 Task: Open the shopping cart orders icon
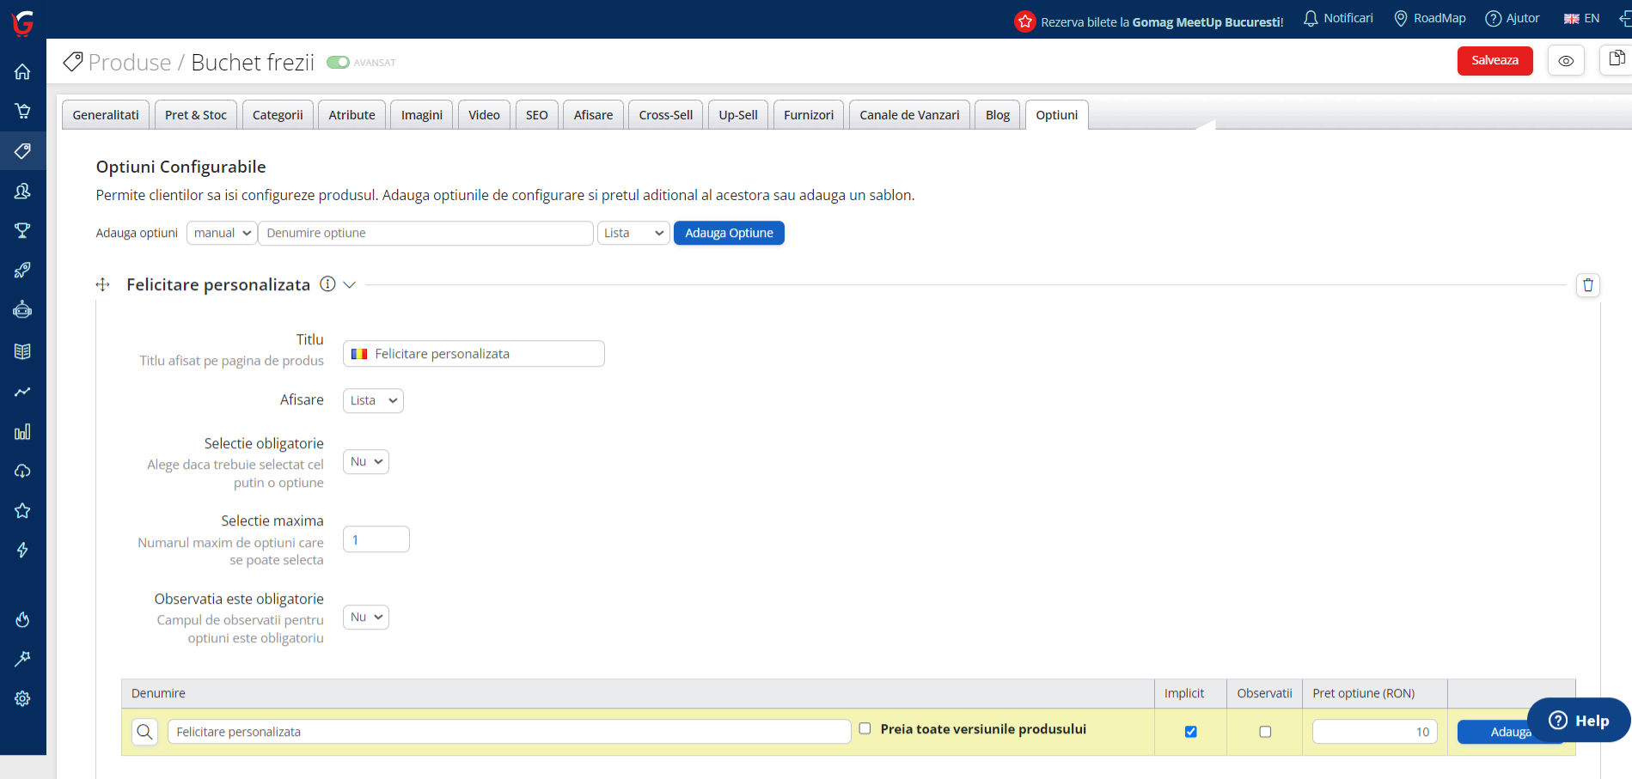click(22, 111)
